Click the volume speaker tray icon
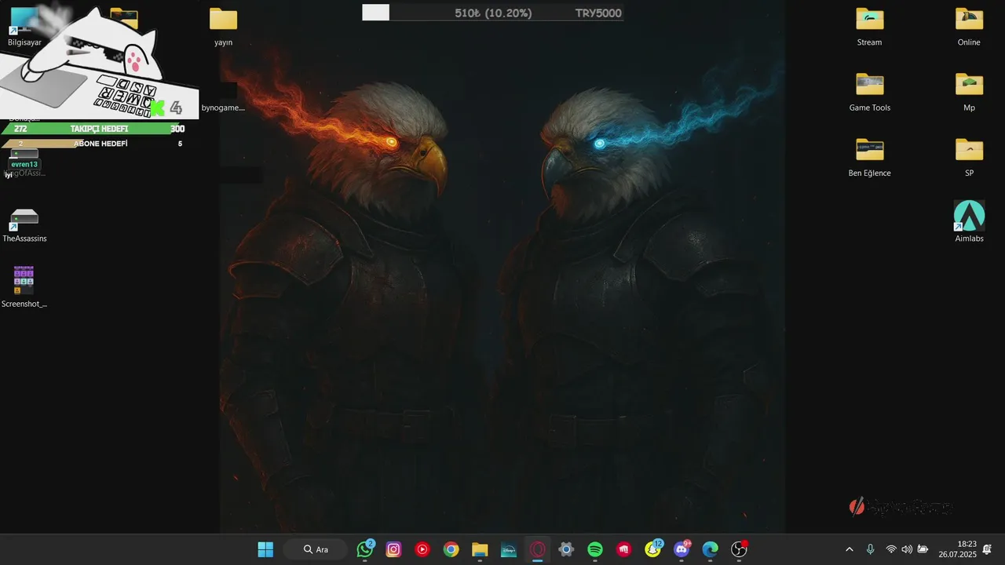Screen dimensions: 1005x565 (x=907, y=549)
